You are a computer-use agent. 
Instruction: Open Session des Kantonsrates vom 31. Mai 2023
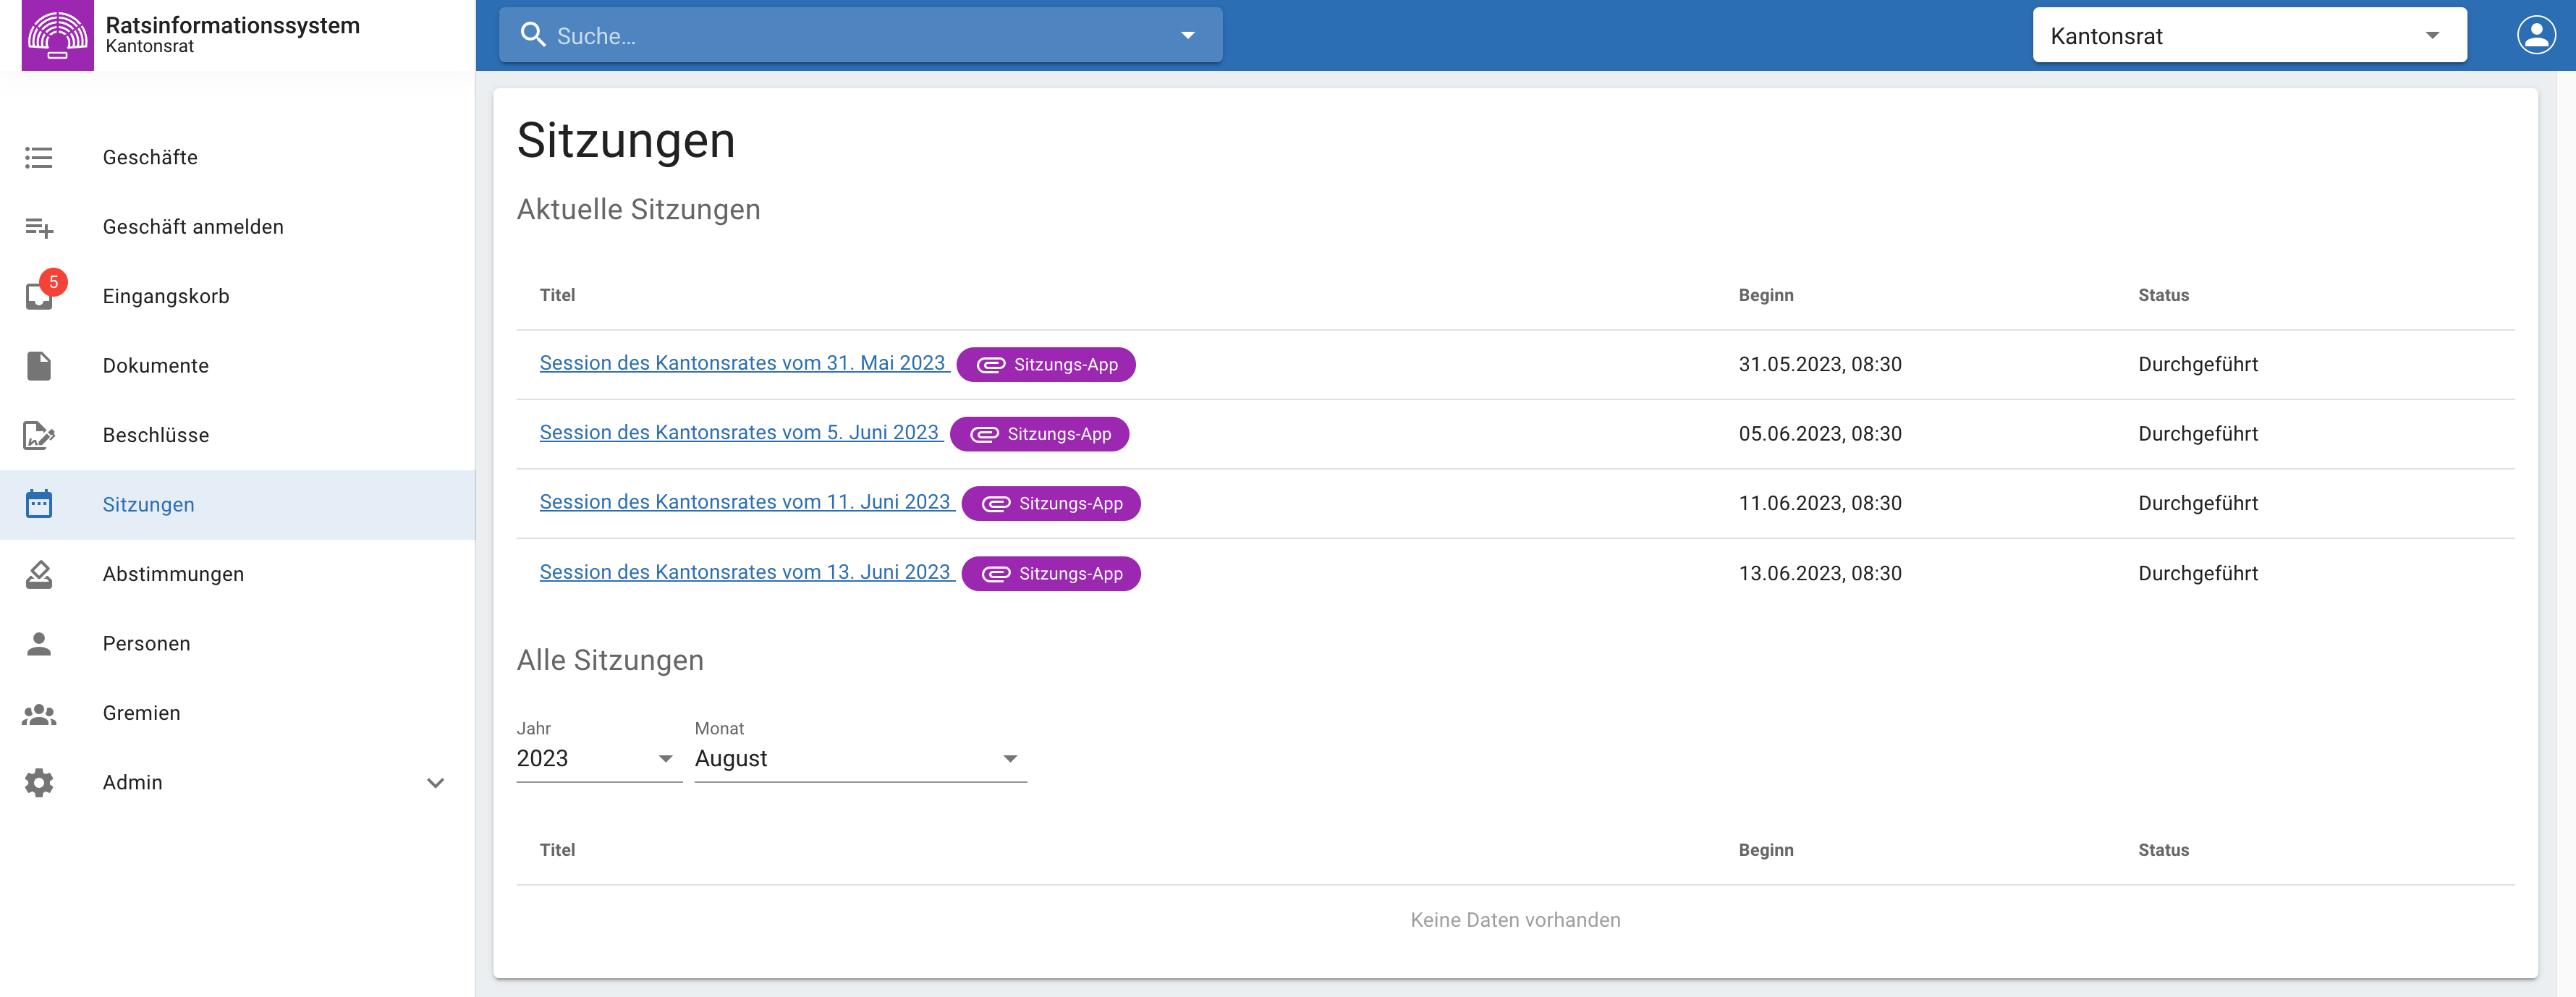pos(742,363)
